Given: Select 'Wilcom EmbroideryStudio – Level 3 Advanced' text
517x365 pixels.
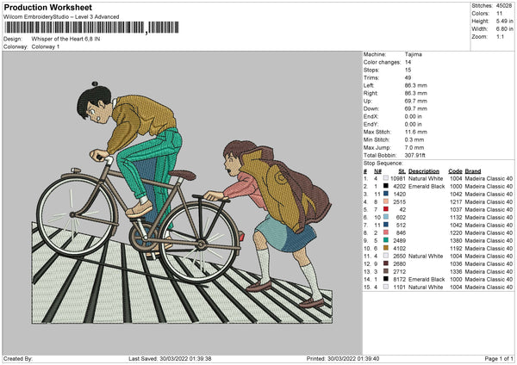Looking at the screenshot, I should pos(61,17).
